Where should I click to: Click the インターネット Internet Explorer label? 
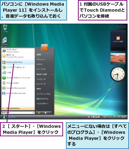click(x=12, y=51)
